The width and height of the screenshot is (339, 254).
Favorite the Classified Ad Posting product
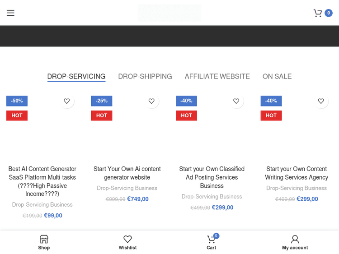point(236,101)
